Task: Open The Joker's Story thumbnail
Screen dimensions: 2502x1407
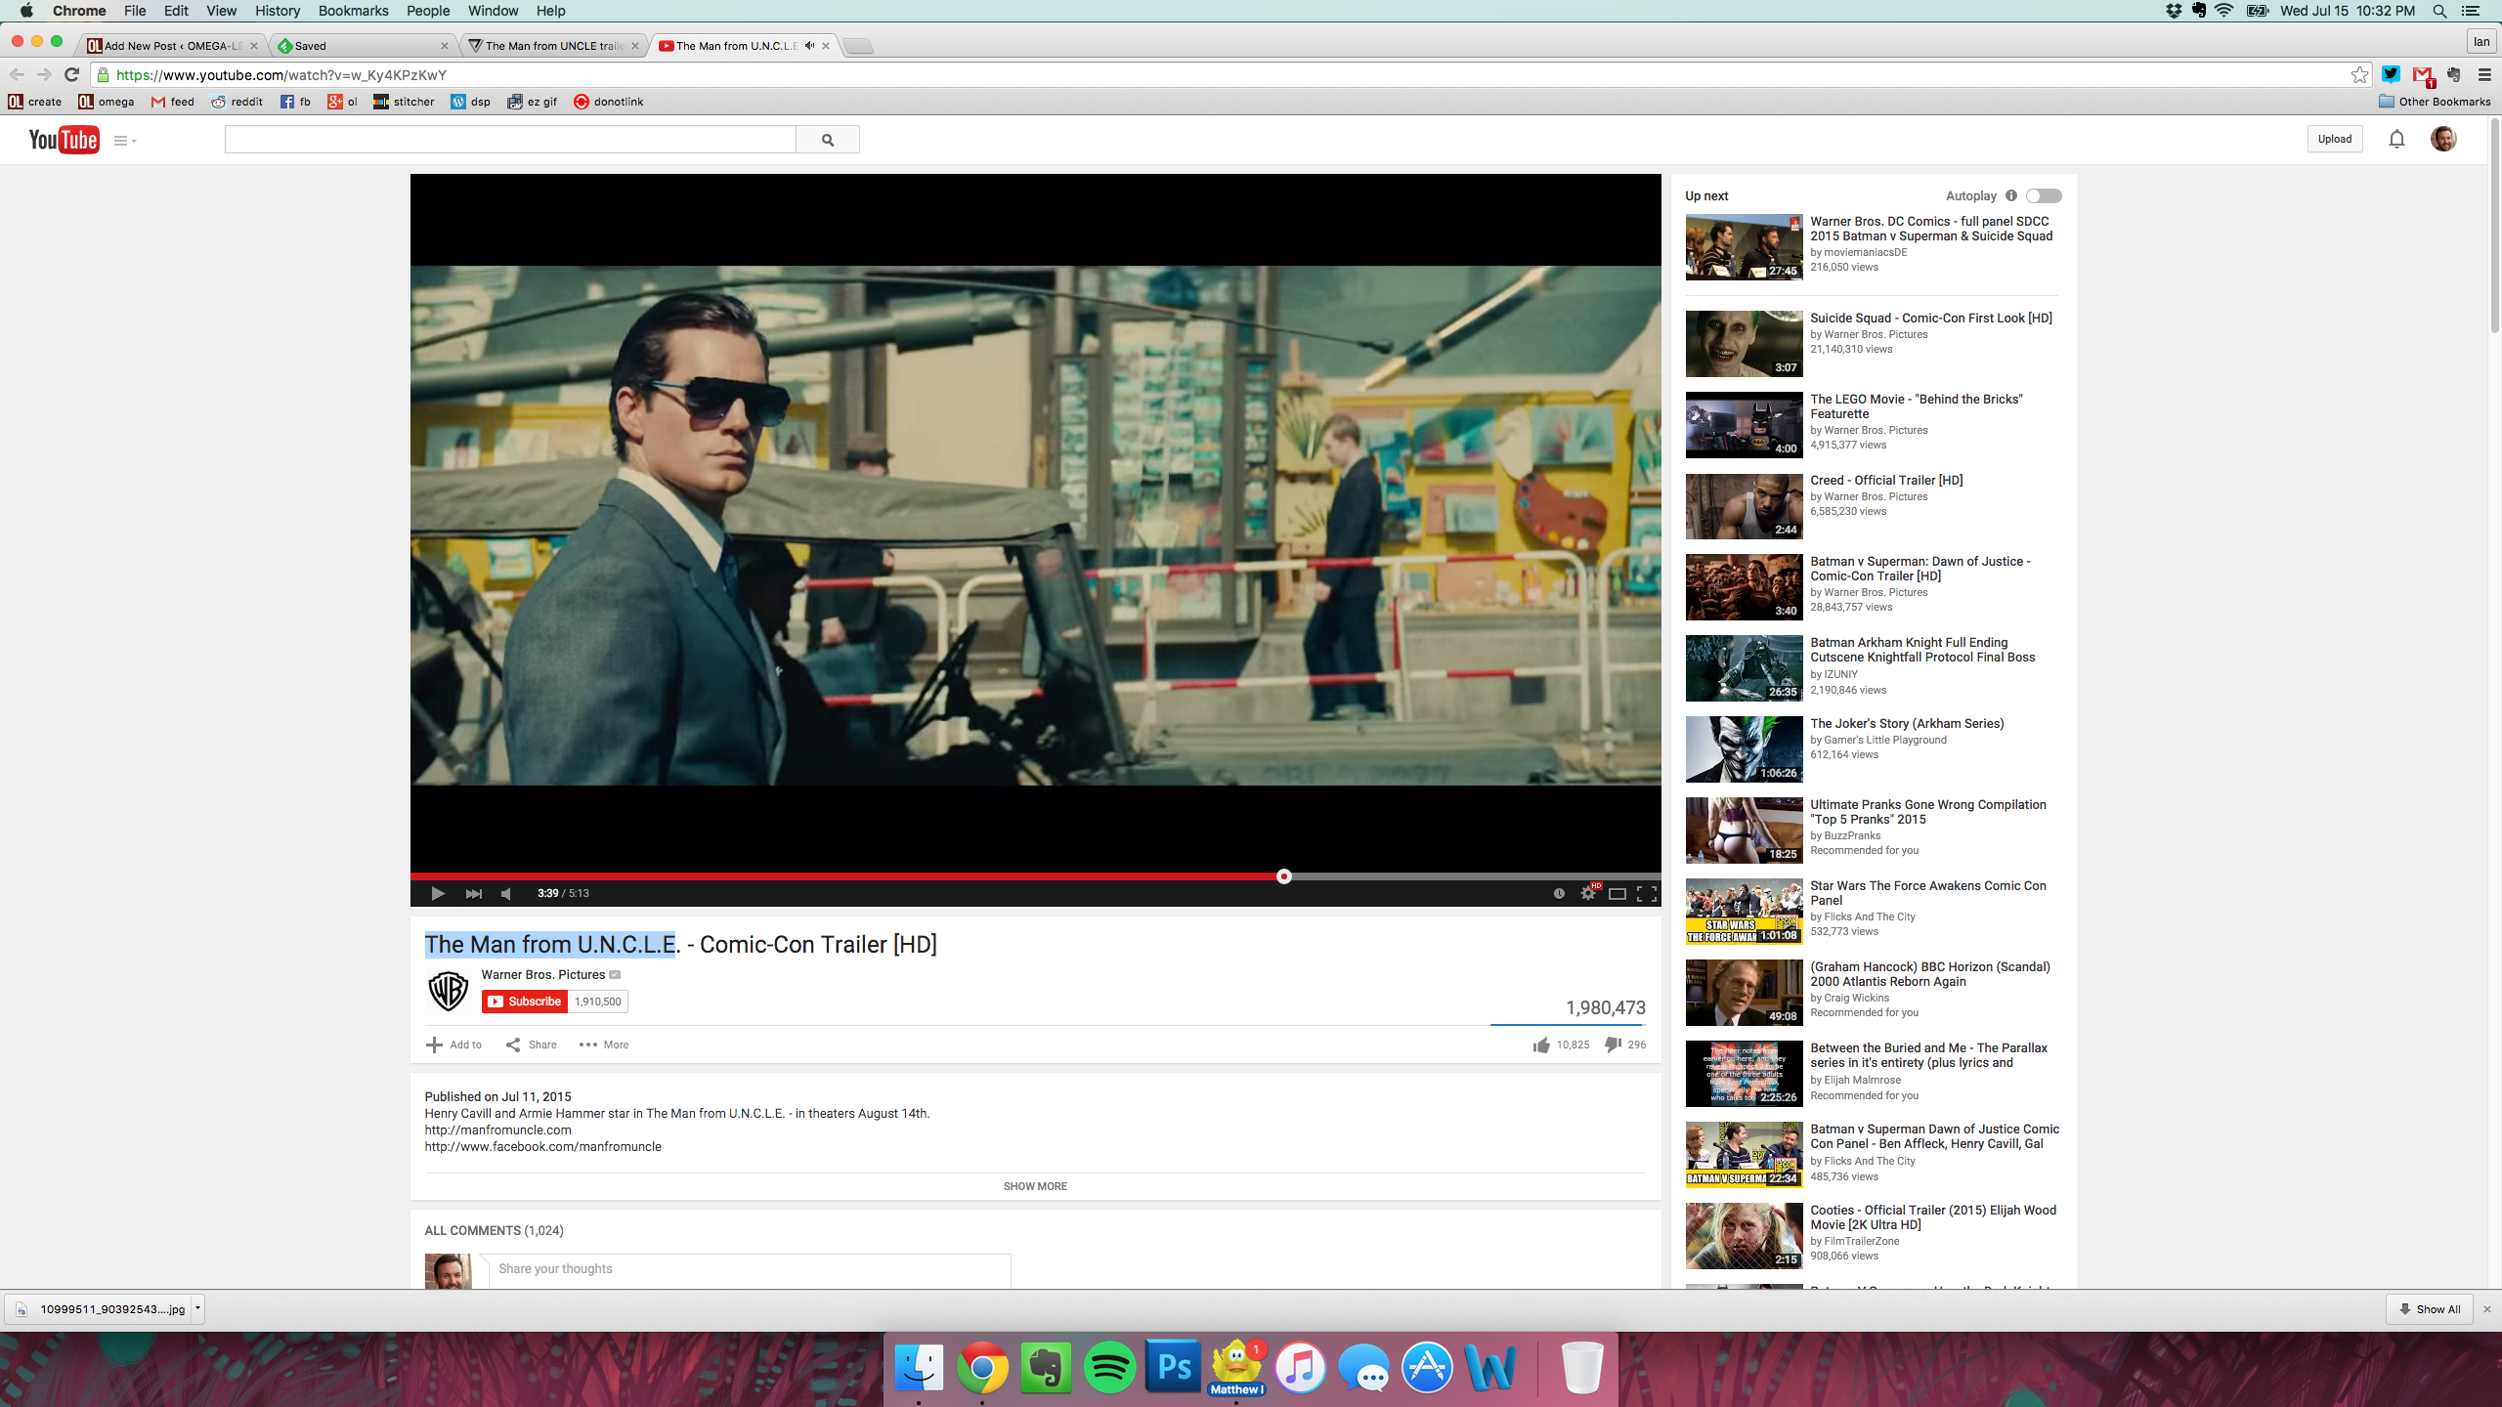Action: pos(1744,749)
